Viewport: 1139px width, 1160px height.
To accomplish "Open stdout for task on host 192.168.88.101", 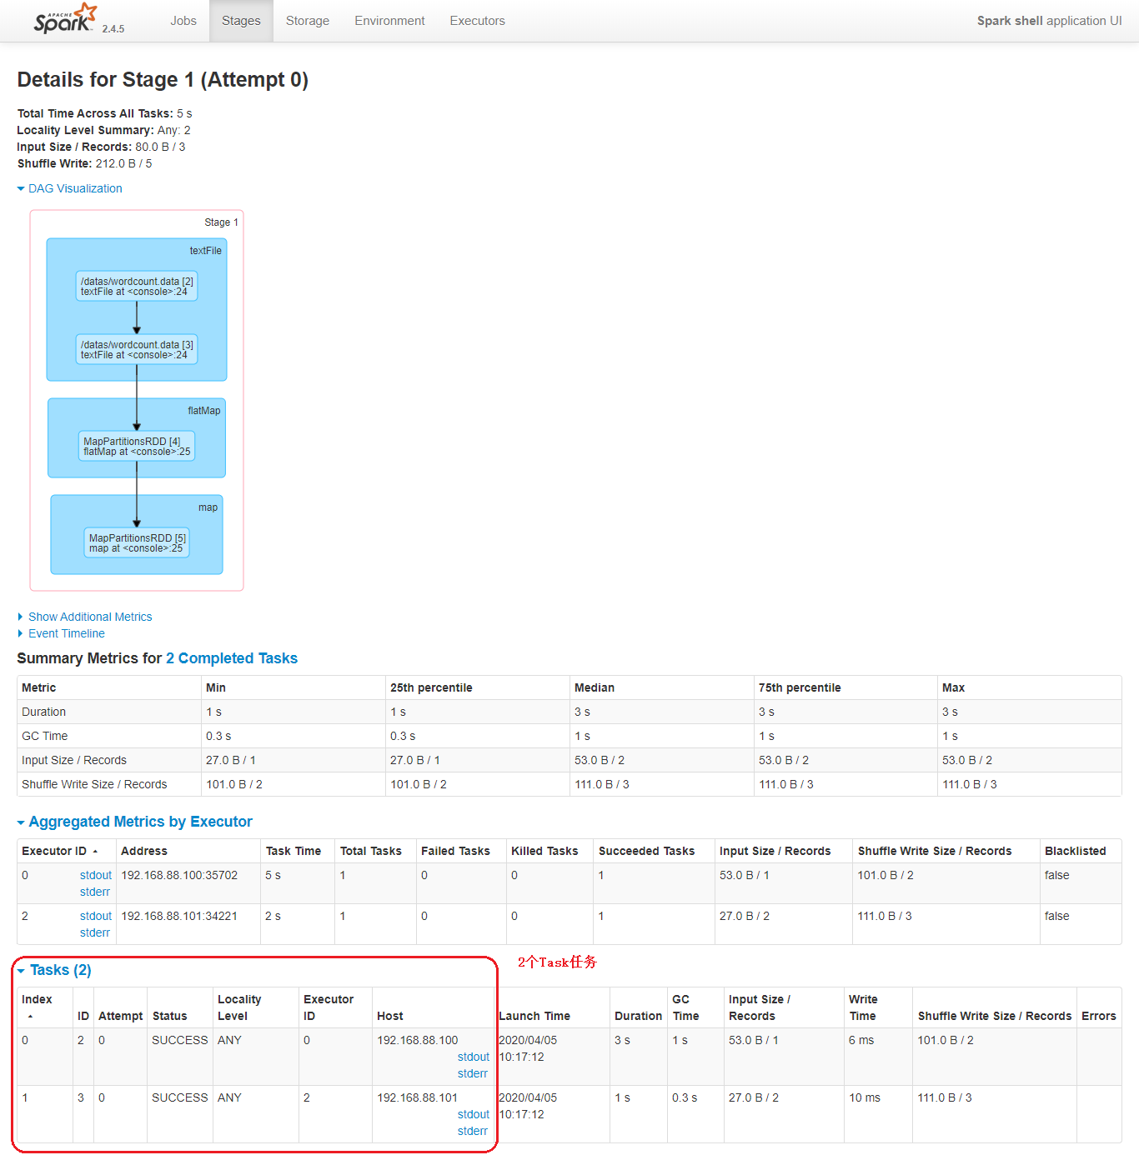I will [474, 1114].
